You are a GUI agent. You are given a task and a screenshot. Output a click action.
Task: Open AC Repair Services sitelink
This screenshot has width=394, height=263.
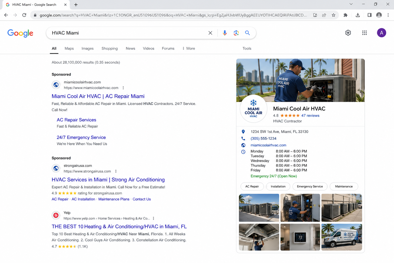click(76, 120)
